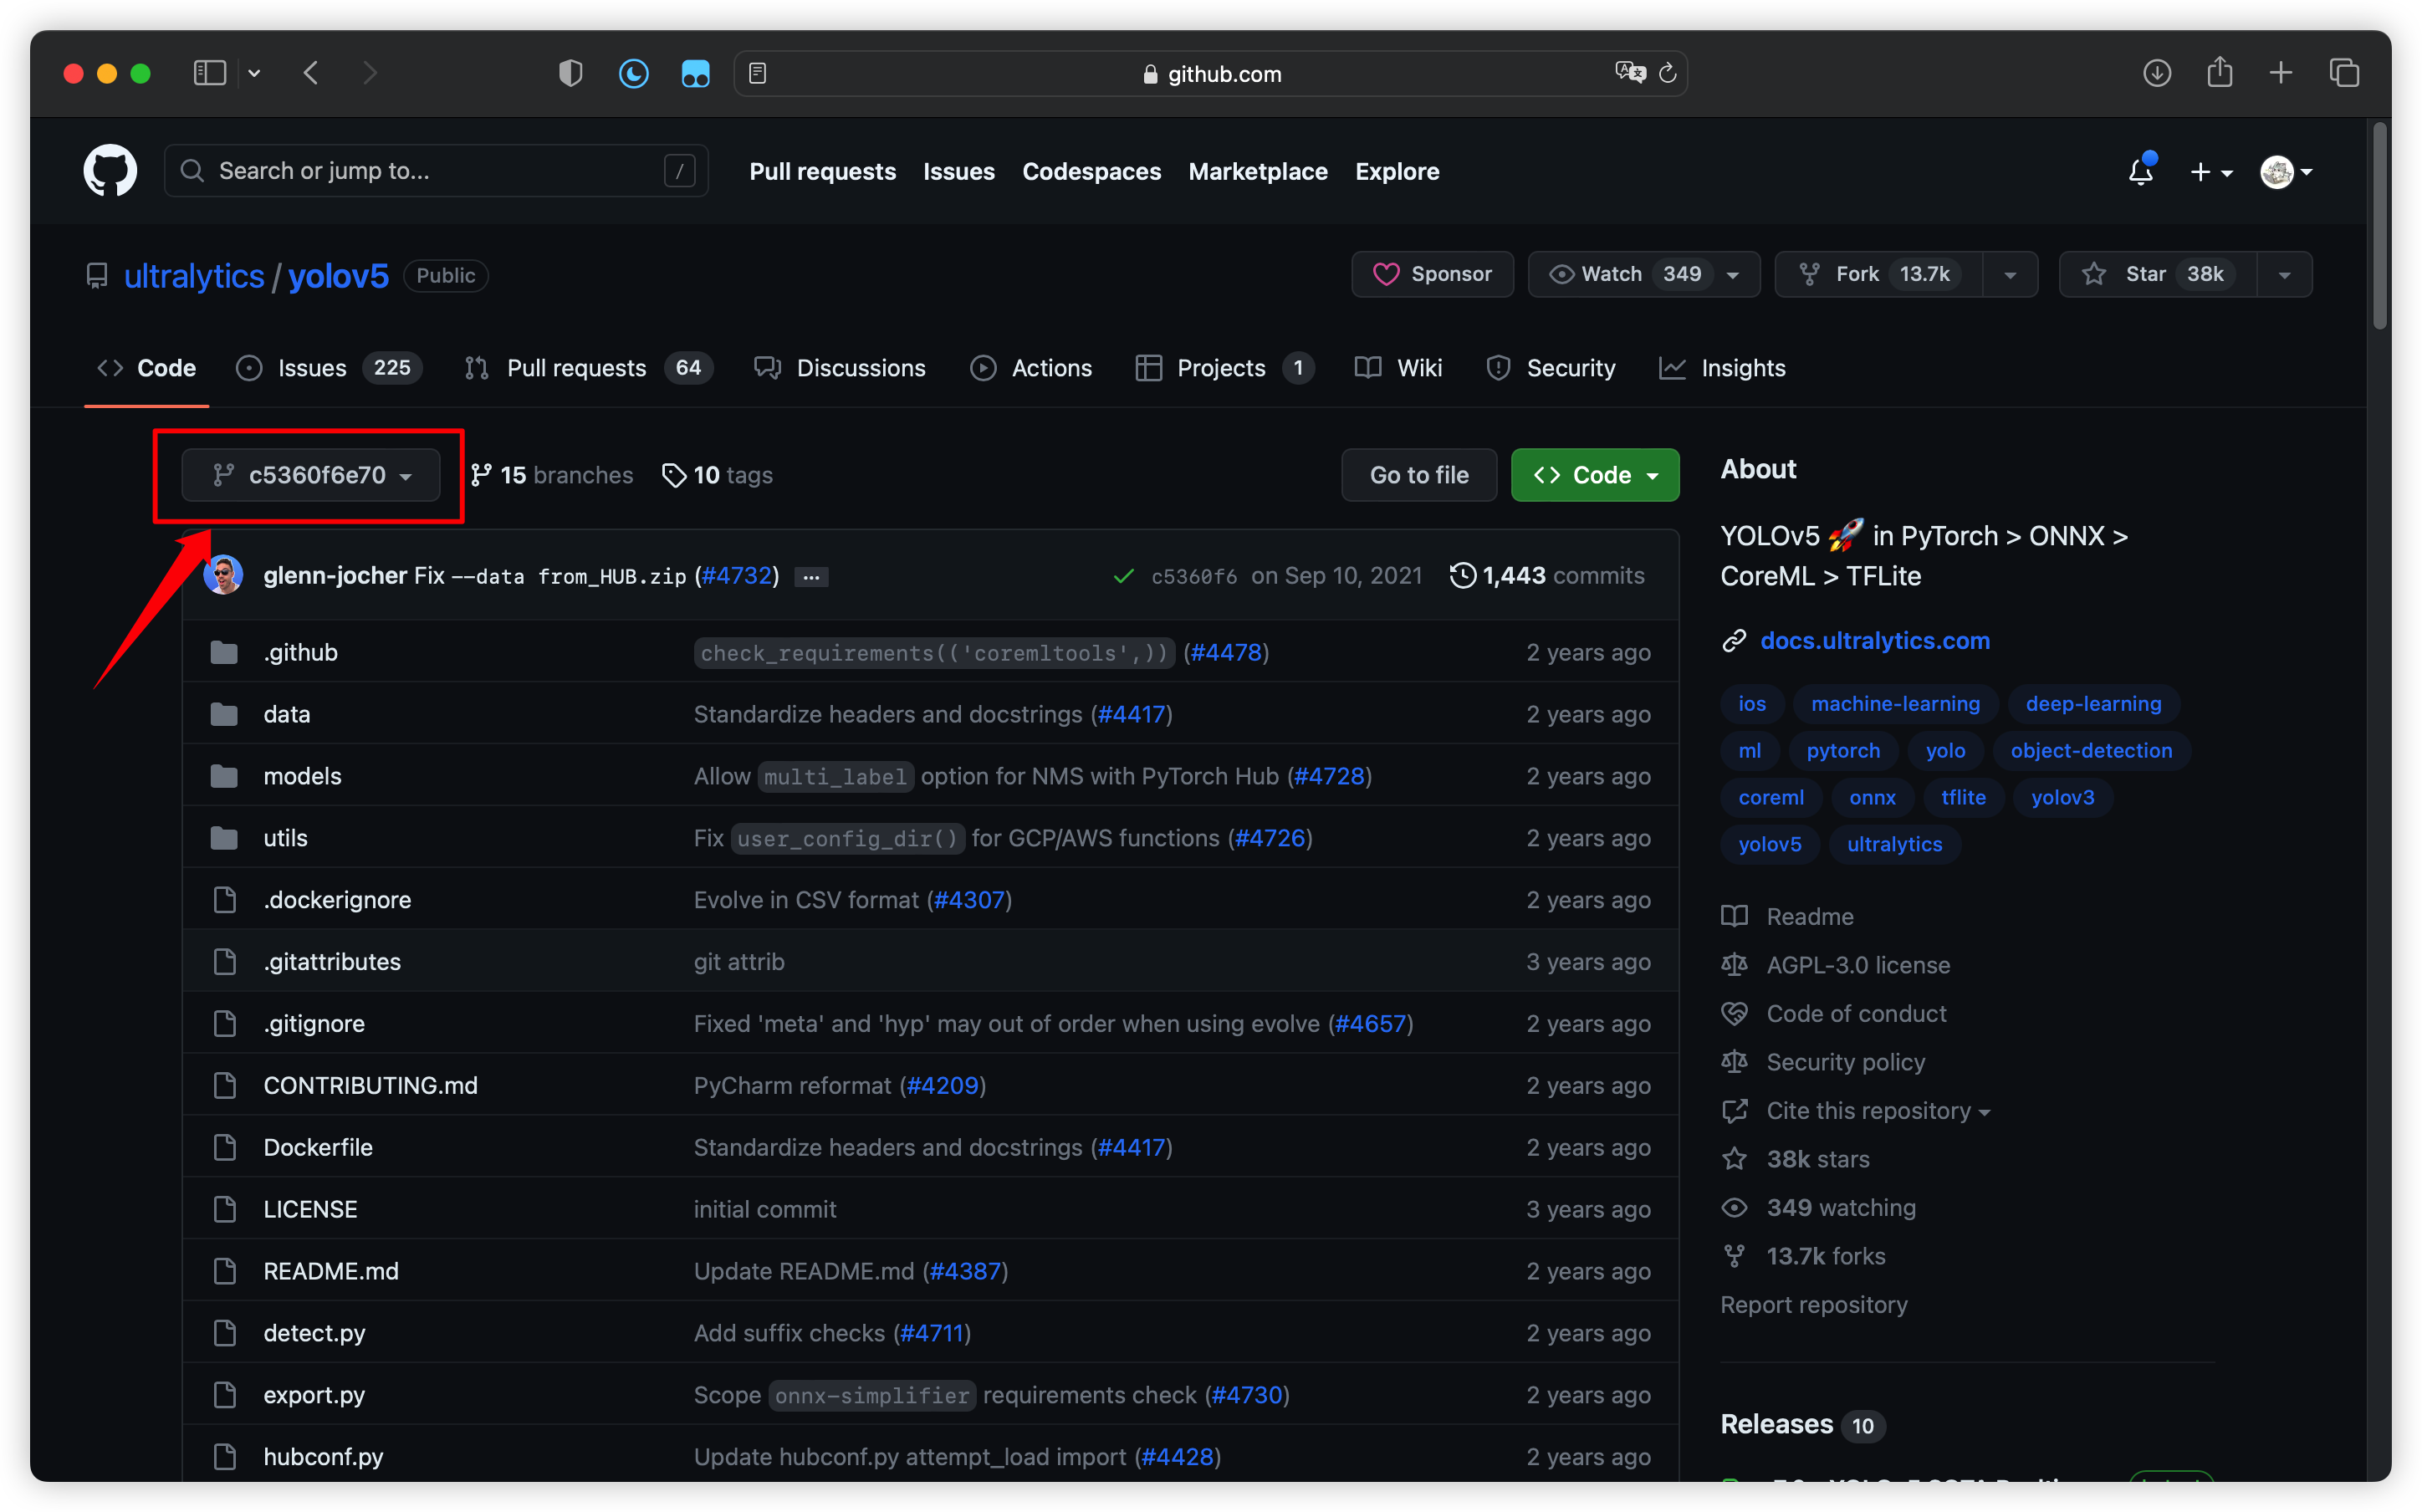The image size is (2422, 1512).
Task: Click Report repository link
Action: pyautogui.click(x=1814, y=1305)
